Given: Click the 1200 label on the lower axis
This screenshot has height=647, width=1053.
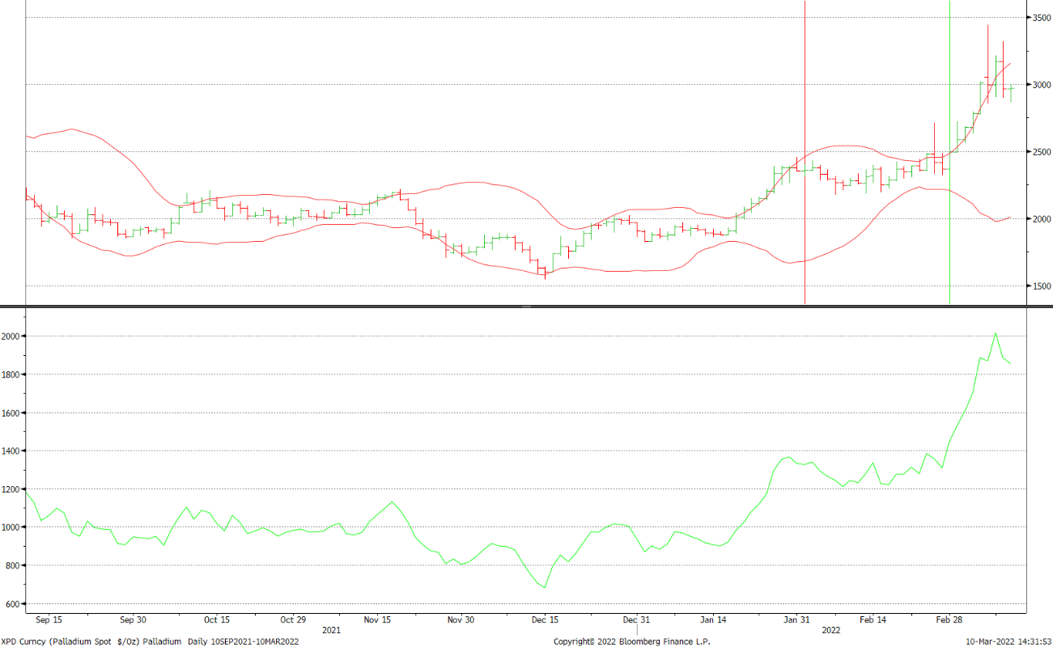Looking at the screenshot, I should [x=11, y=488].
